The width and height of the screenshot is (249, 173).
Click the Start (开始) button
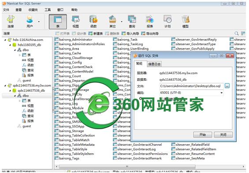click(x=202, y=135)
